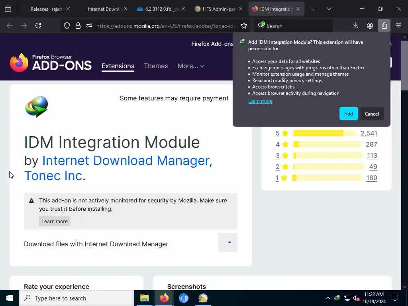This screenshot has height=306, width=408.
Task: Open Windows Start menu
Action: 10,298
